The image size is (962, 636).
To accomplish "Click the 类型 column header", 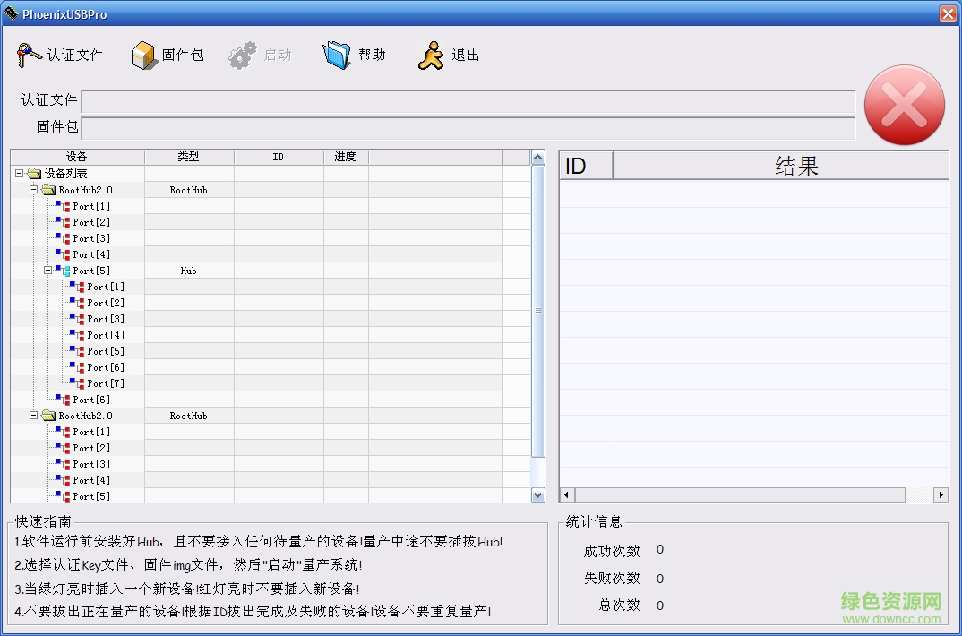I will pyautogui.click(x=188, y=156).
